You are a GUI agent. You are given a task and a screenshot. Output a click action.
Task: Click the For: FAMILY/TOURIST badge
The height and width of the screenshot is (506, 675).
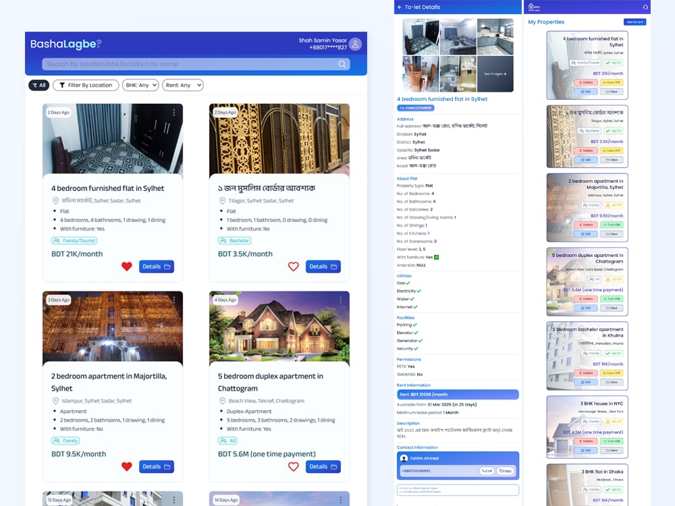[x=415, y=108]
